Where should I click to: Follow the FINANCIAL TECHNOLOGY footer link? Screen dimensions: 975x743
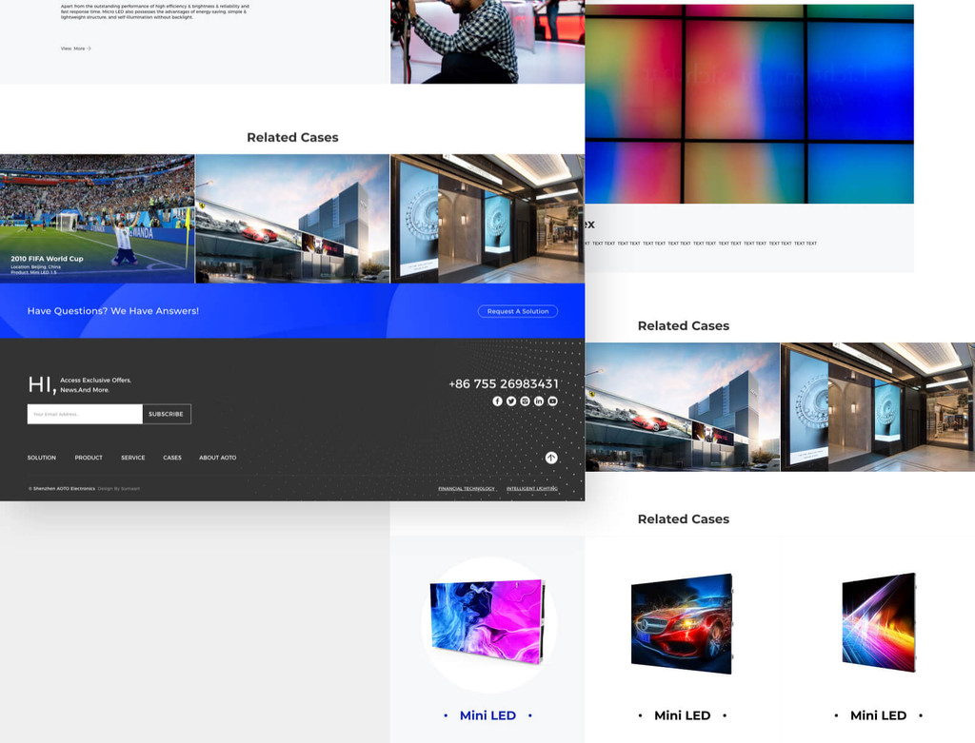[466, 488]
